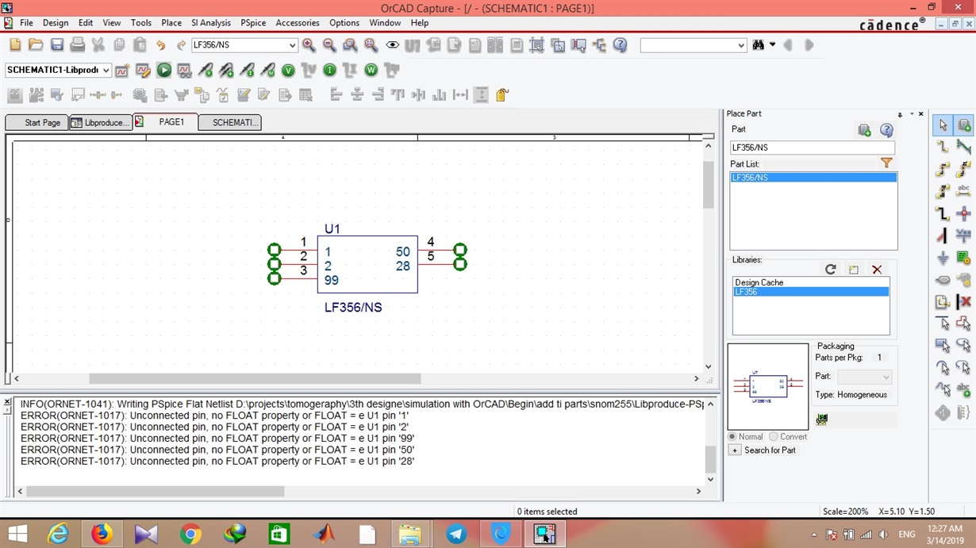Open Firefox from the taskbar
Image resolution: width=976 pixels, height=548 pixels.
coord(102,534)
